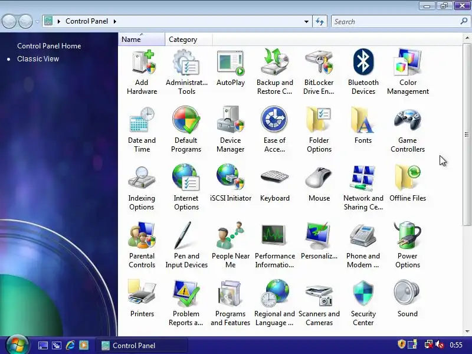Expand the arrow after Control Panel breadcrumb

click(x=114, y=21)
